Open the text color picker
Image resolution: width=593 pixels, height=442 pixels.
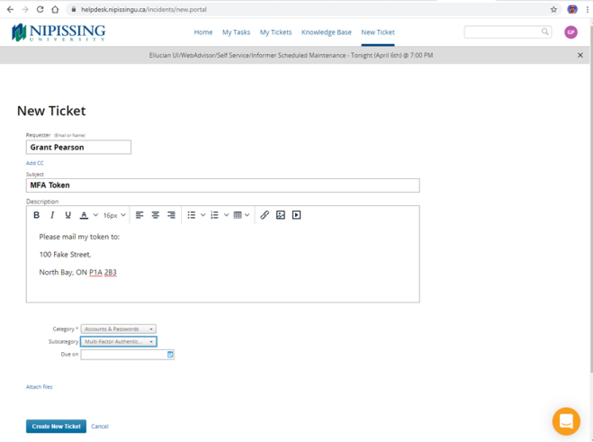point(84,215)
